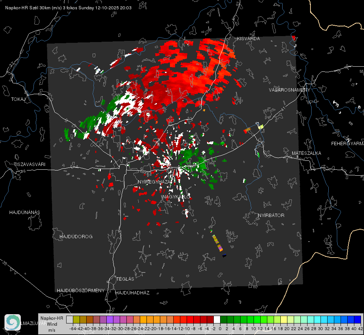Click the road number 36 label near Tiszavasvári
Screen dimensions: 364x335
(x=23, y=171)
